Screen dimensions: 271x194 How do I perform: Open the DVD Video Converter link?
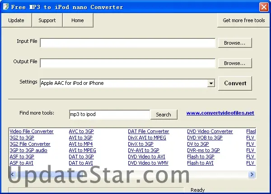[210, 131]
